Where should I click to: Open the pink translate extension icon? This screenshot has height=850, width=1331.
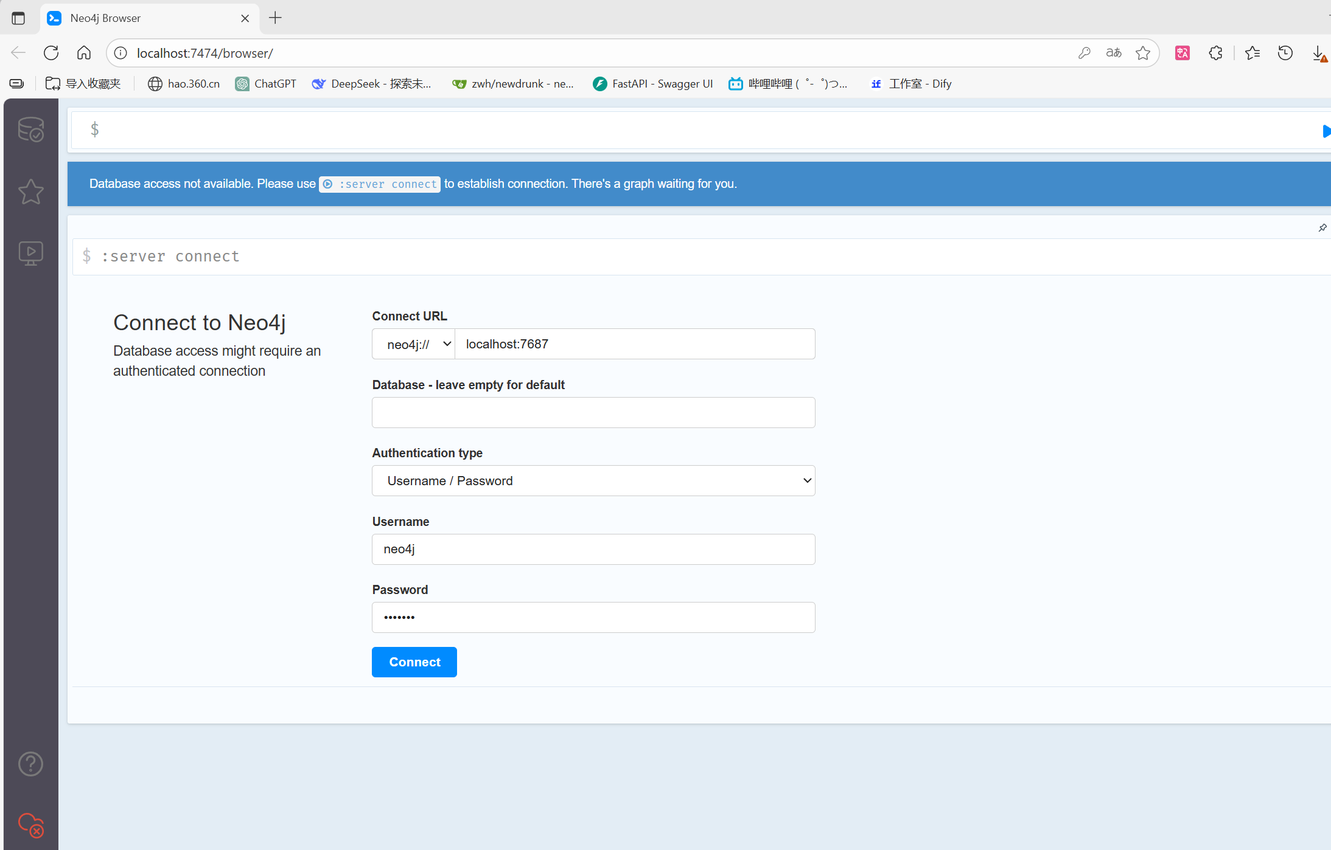[1183, 53]
